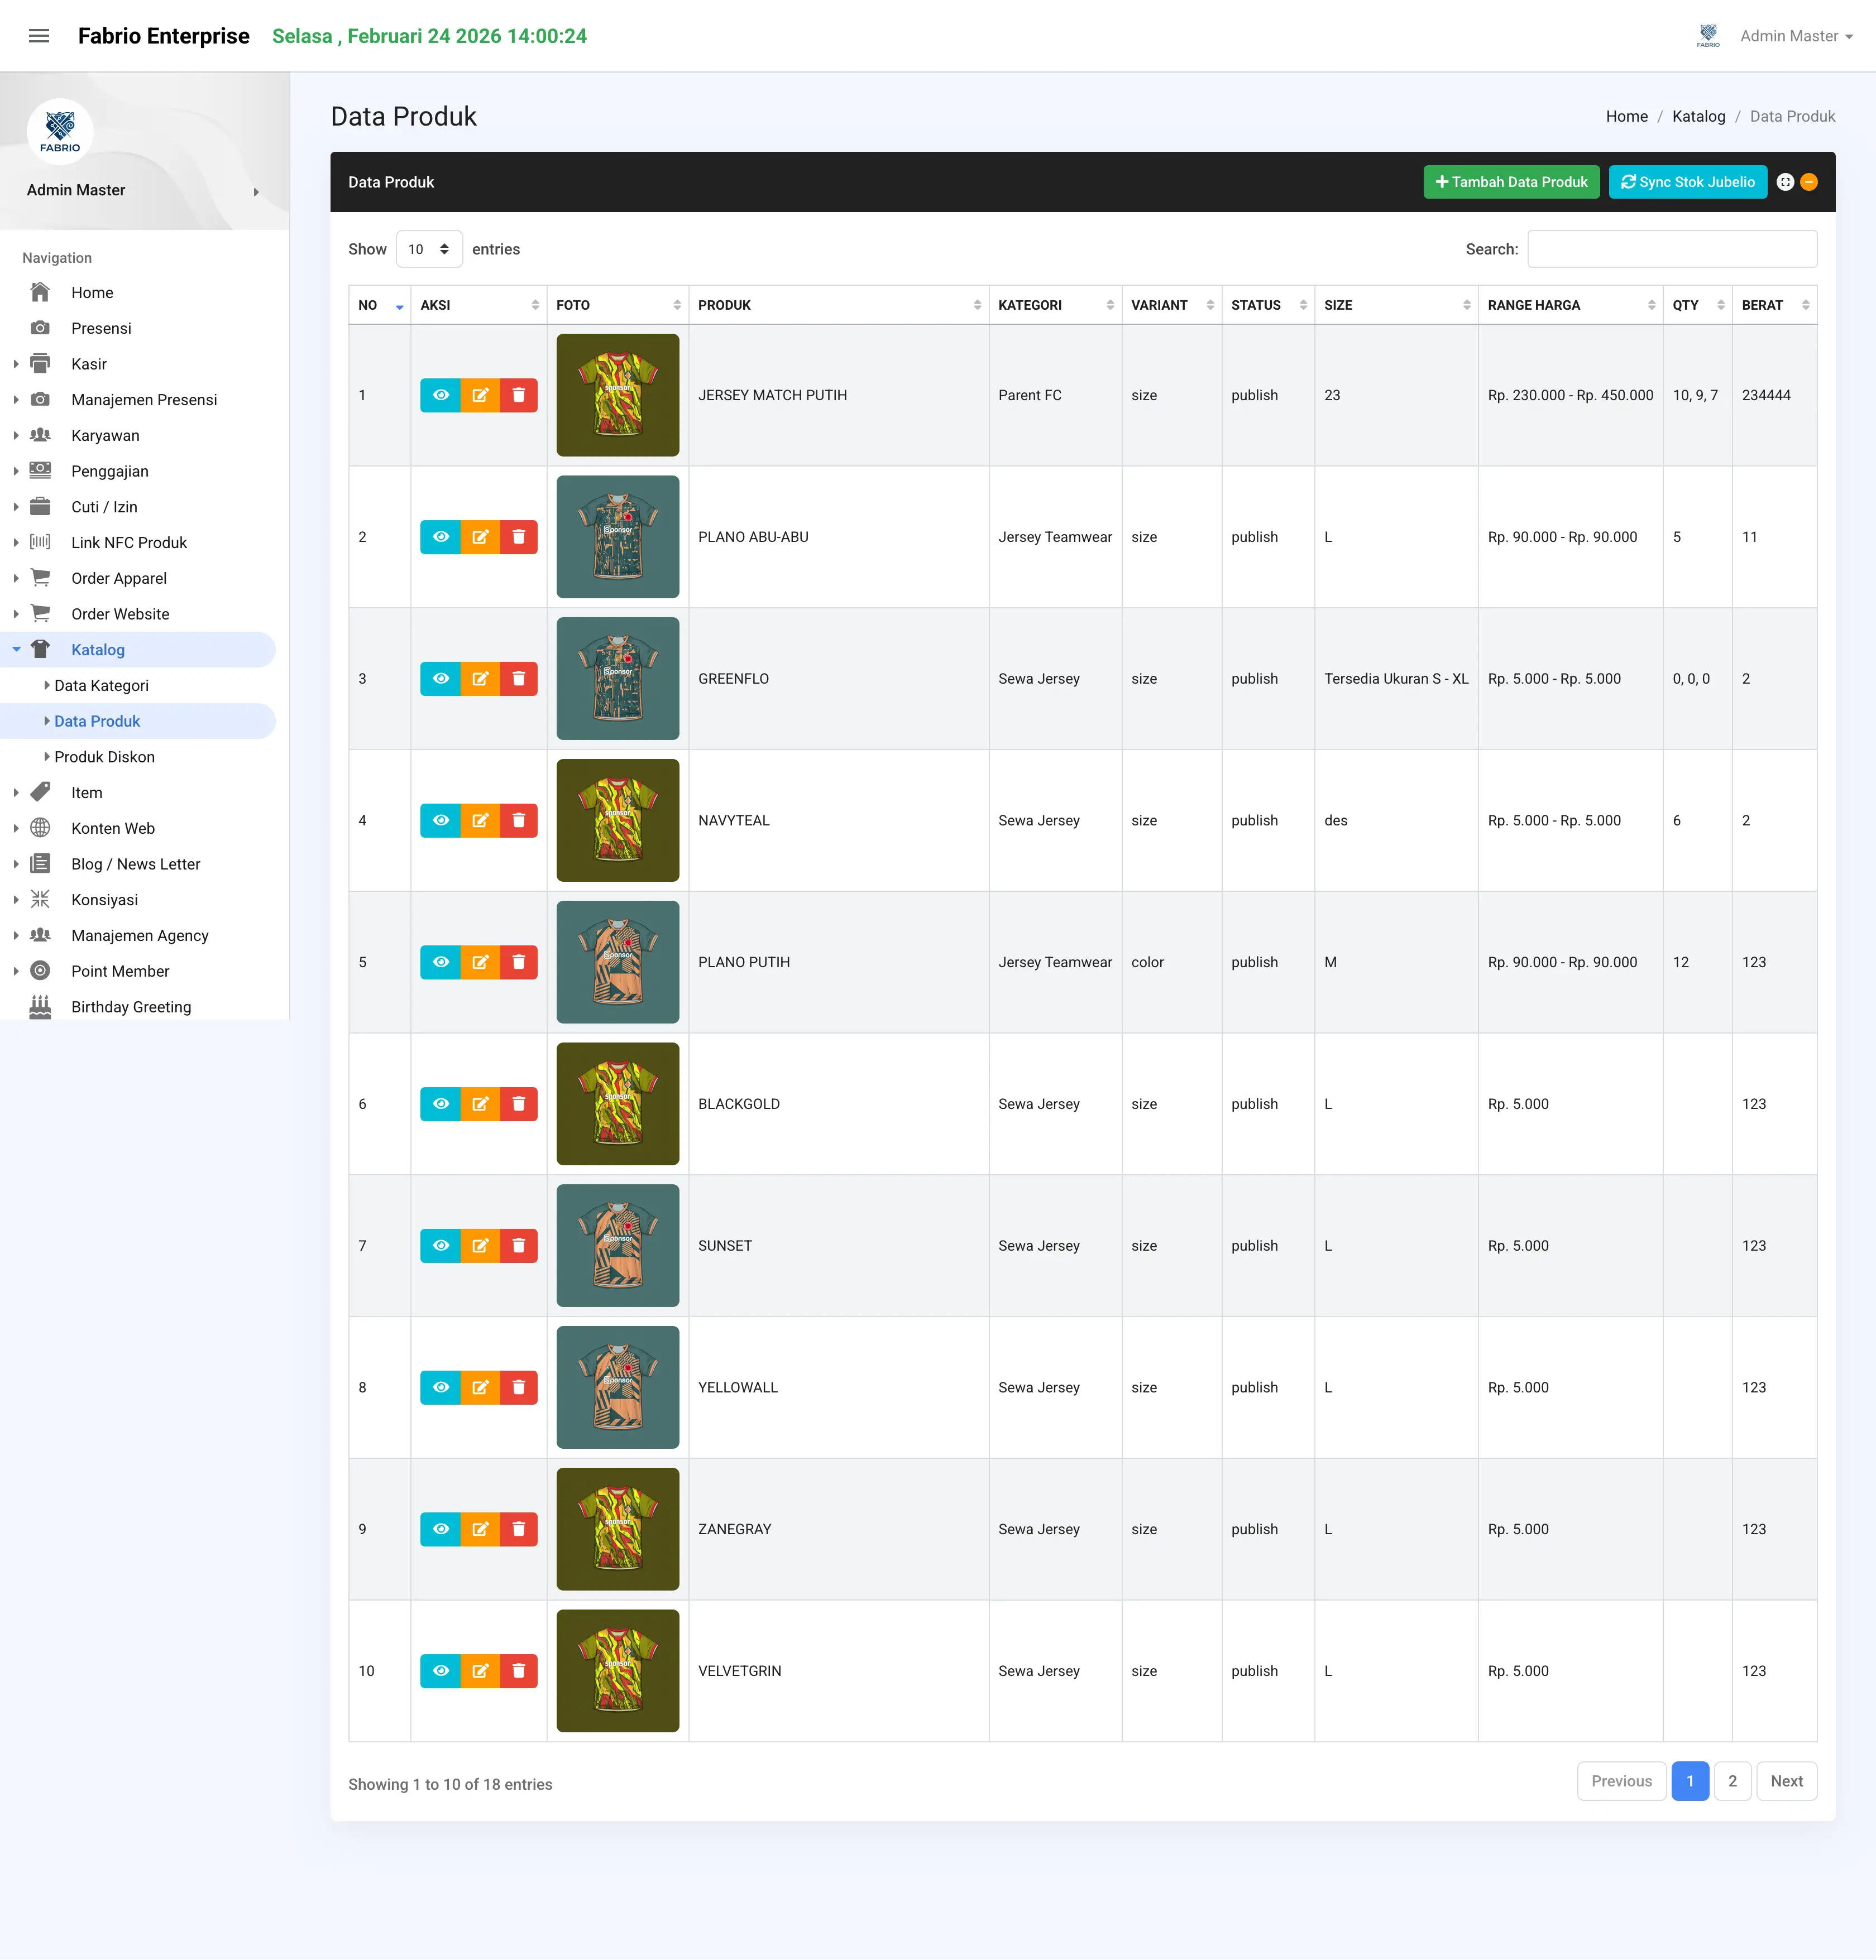Click the Kasir printer icon
This screenshot has height=1960, width=1876.
coord(40,364)
